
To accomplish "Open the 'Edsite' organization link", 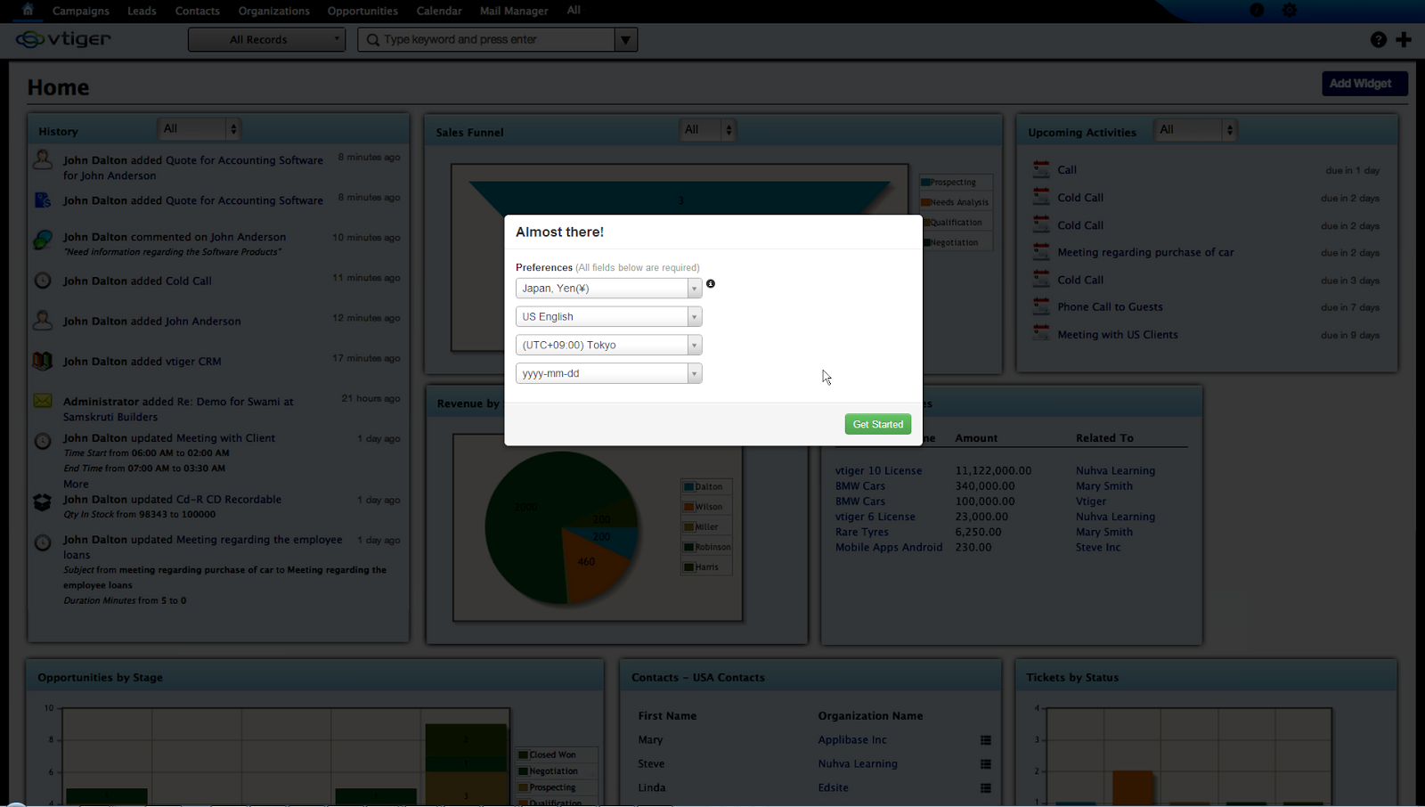I will 834,787.
